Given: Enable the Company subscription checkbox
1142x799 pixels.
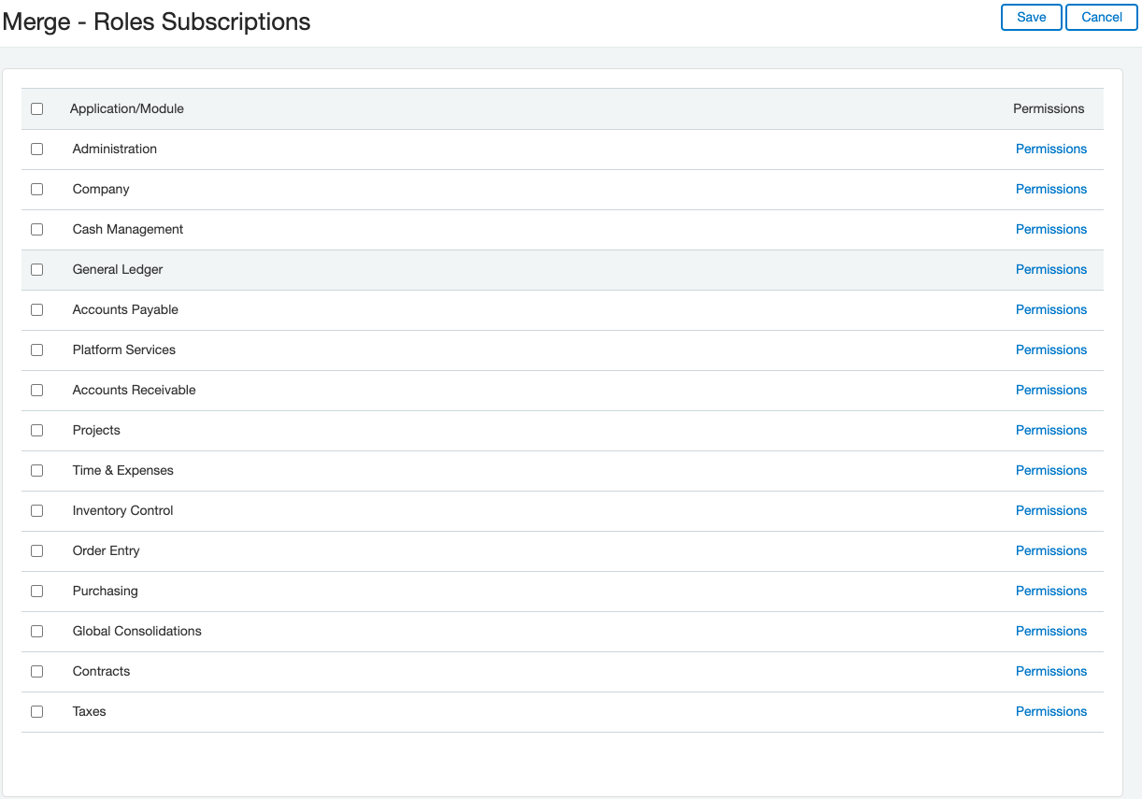Looking at the screenshot, I should pos(37,190).
